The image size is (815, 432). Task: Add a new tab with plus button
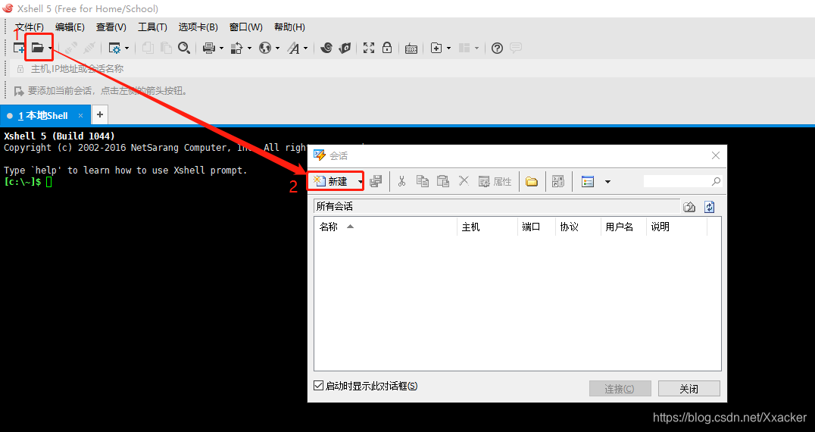click(100, 114)
